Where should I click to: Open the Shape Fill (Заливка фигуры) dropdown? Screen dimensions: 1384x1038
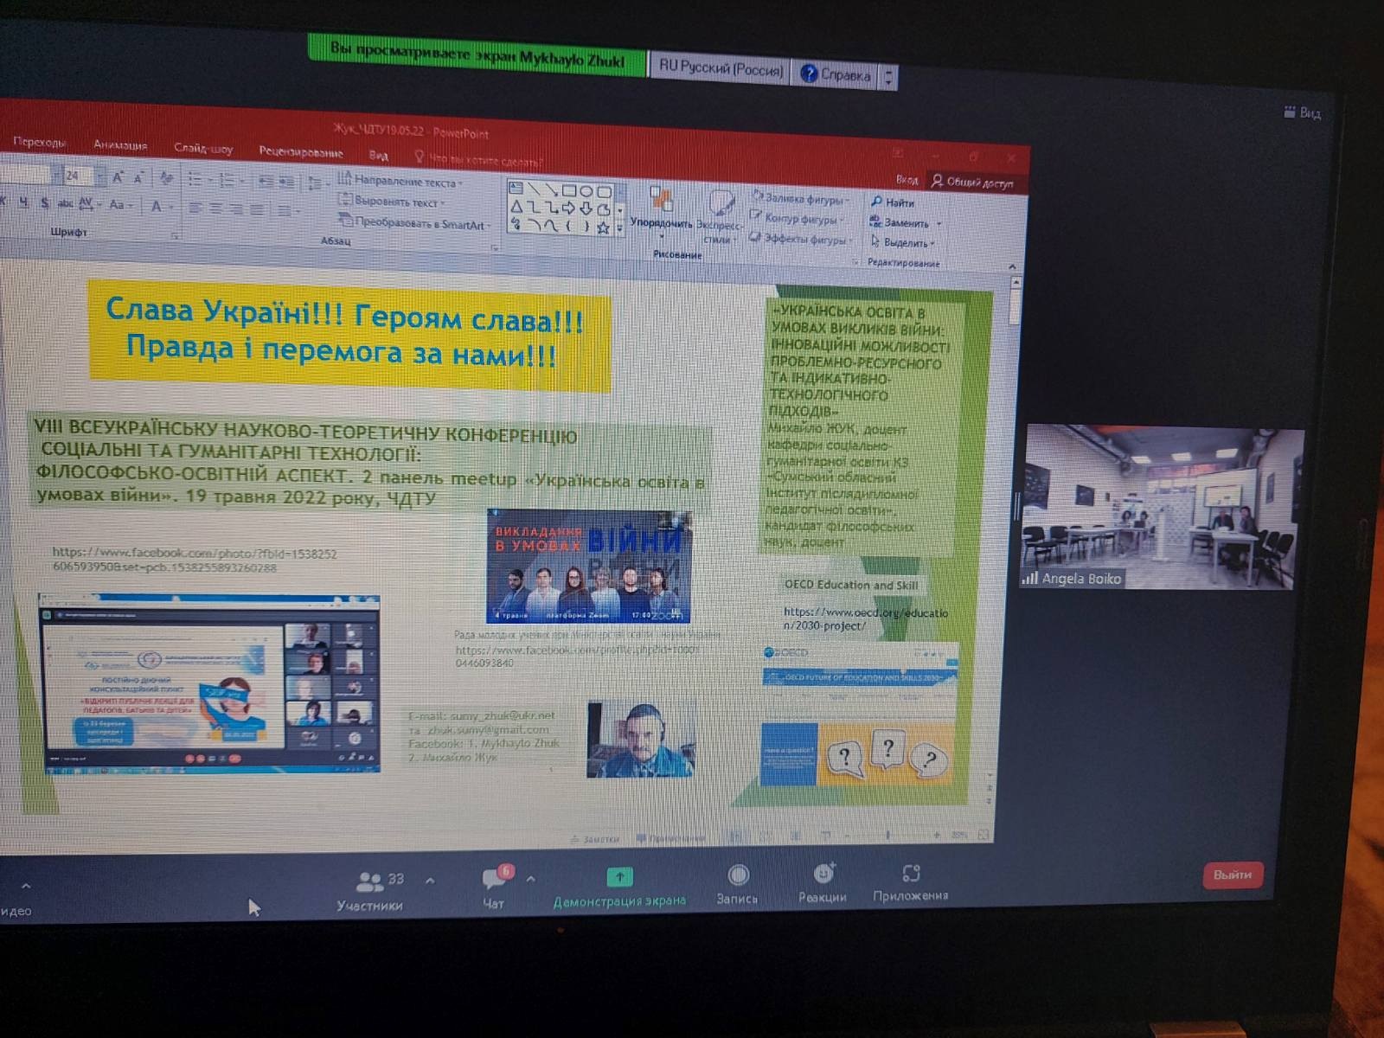coord(800,198)
